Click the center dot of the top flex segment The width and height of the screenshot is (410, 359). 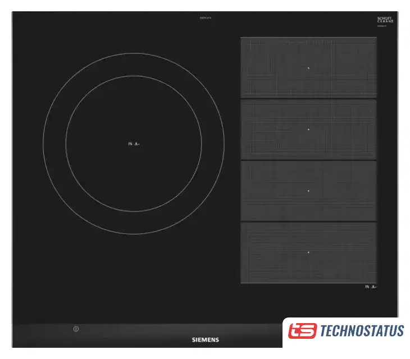pyautogui.click(x=308, y=68)
